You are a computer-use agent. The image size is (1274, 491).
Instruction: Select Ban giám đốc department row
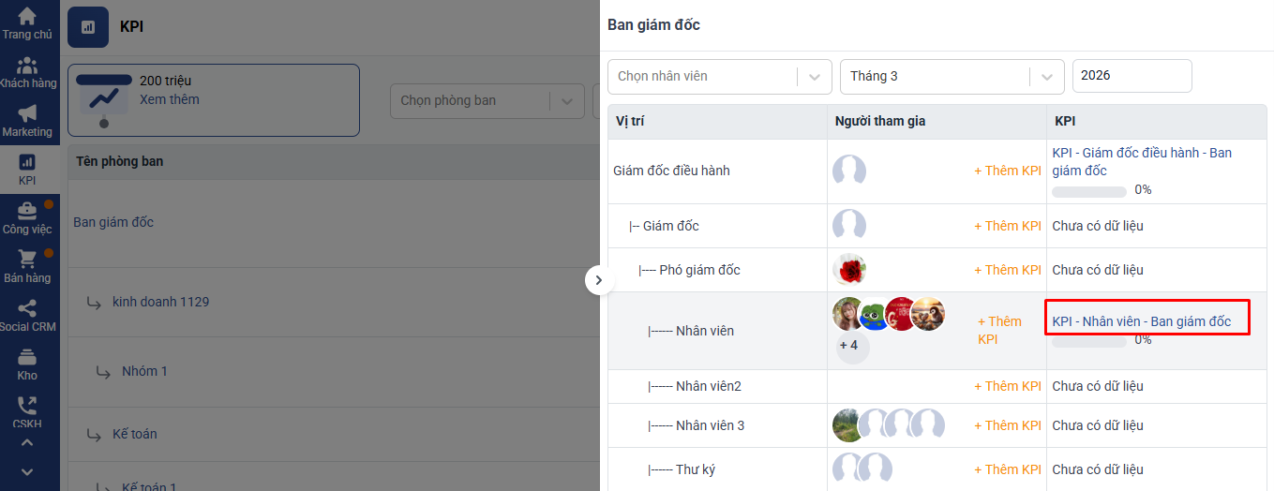tap(113, 222)
